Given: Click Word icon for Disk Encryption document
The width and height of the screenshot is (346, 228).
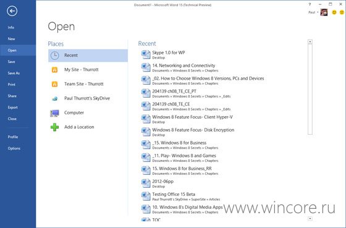Looking at the screenshot, I should tap(146, 132).
